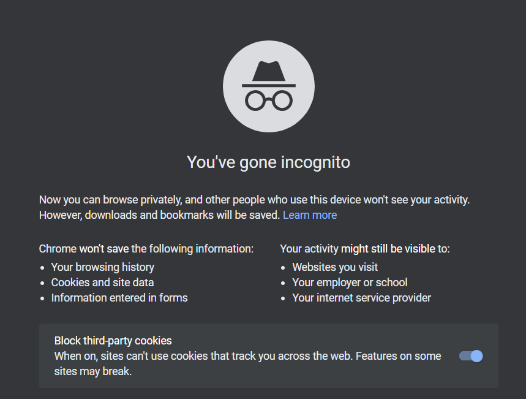This screenshot has width=526, height=399.
Task: Click the incognito spy icon
Action: click(268, 86)
